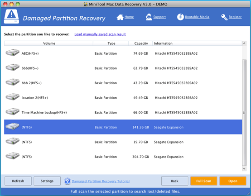Click the scrollbar up arrow
This screenshot has width=251, height=196.
(244, 43)
